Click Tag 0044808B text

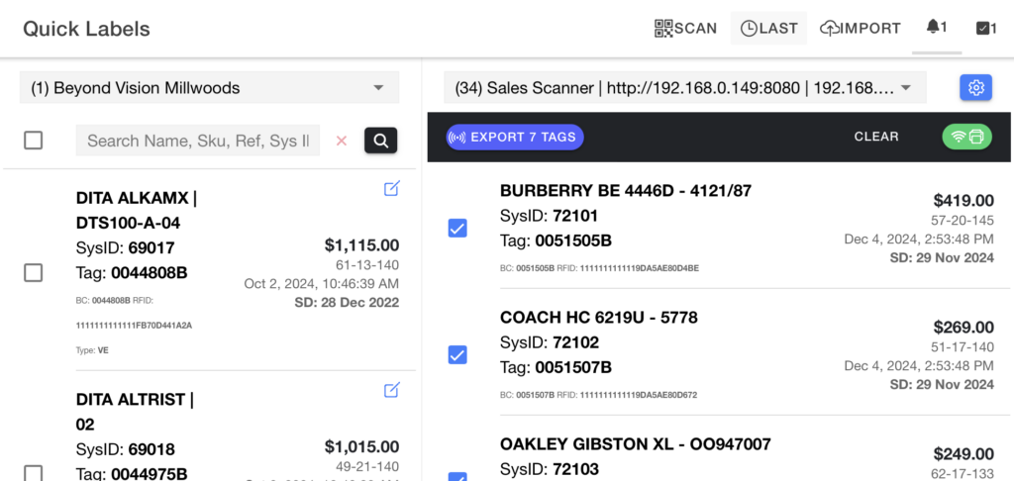132,273
